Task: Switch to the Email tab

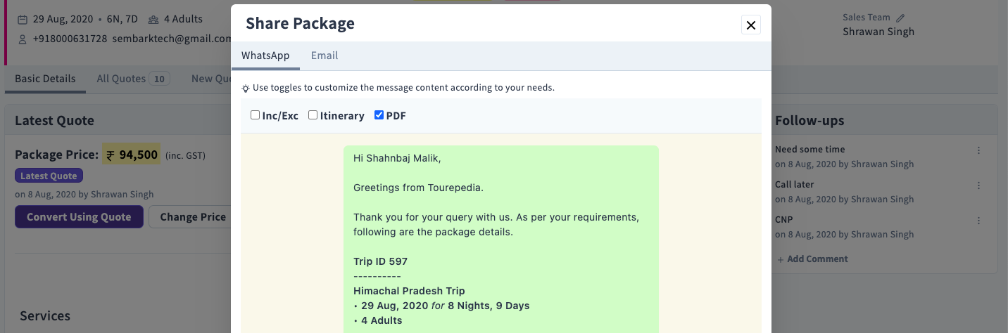Action: pyautogui.click(x=325, y=55)
